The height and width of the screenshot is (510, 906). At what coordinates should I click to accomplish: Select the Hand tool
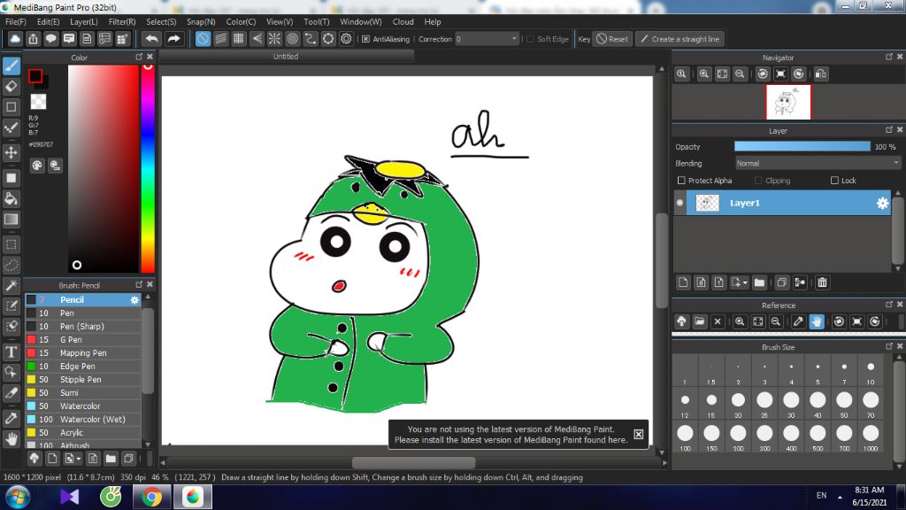coord(12,439)
